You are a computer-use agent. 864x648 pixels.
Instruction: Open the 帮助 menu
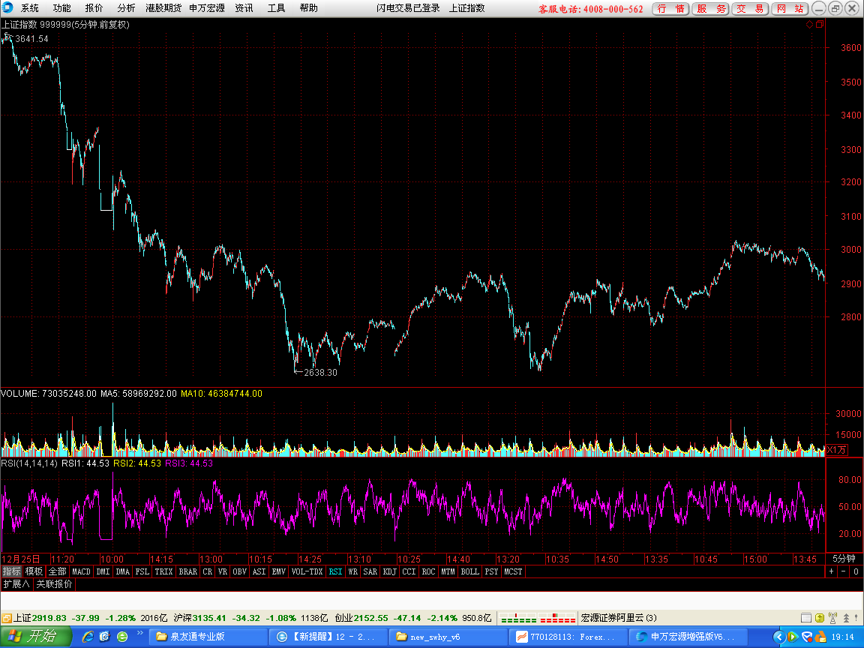(308, 8)
